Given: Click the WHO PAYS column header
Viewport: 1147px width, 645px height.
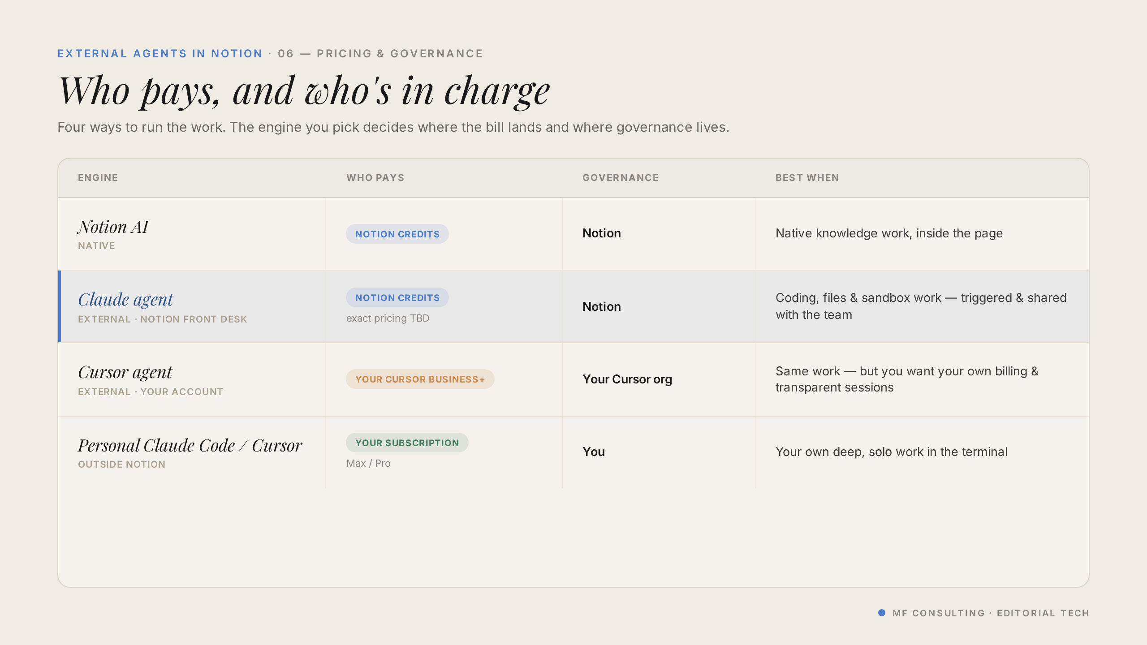Looking at the screenshot, I should 375,178.
